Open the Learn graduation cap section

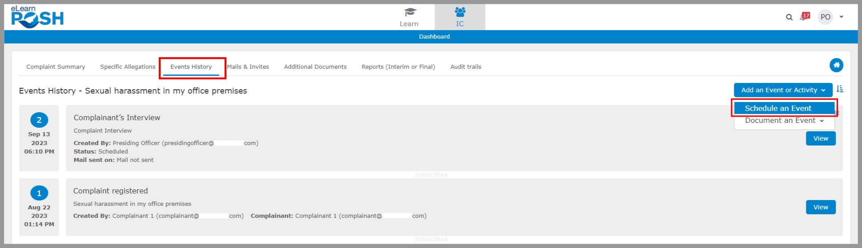409,17
